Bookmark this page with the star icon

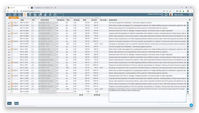[170, 11]
